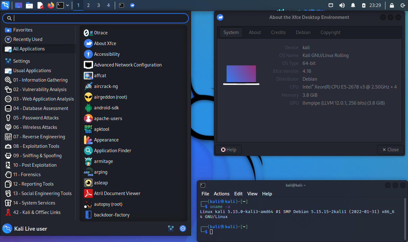Expand the terminal launcher dropdown arrow
Viewport: 408px width, 242px height.
68,5
